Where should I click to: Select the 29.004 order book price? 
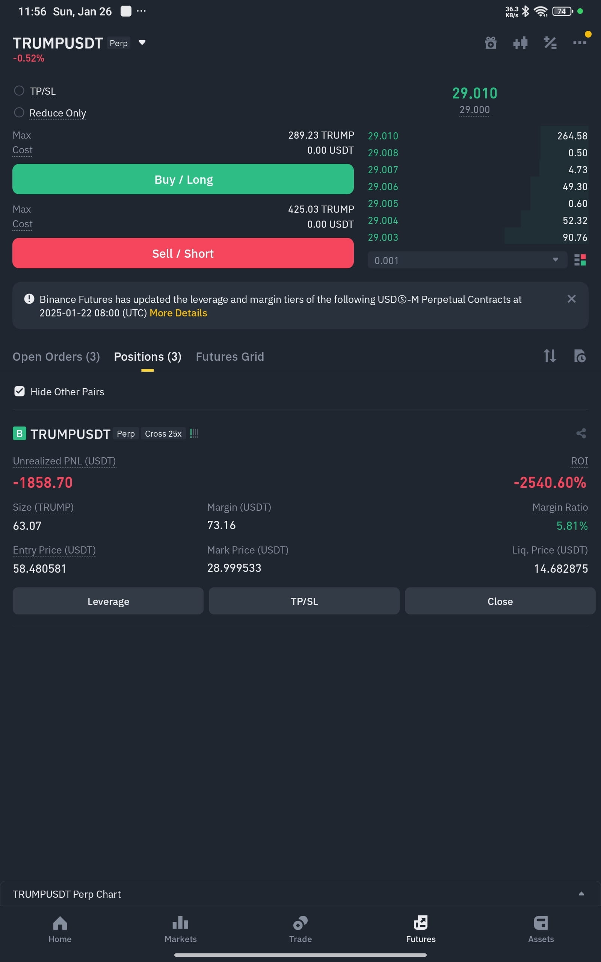pyautogui.click(x=383, y=220)
